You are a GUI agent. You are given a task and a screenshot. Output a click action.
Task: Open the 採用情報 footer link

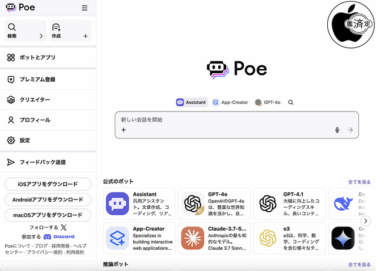(61, 246)
